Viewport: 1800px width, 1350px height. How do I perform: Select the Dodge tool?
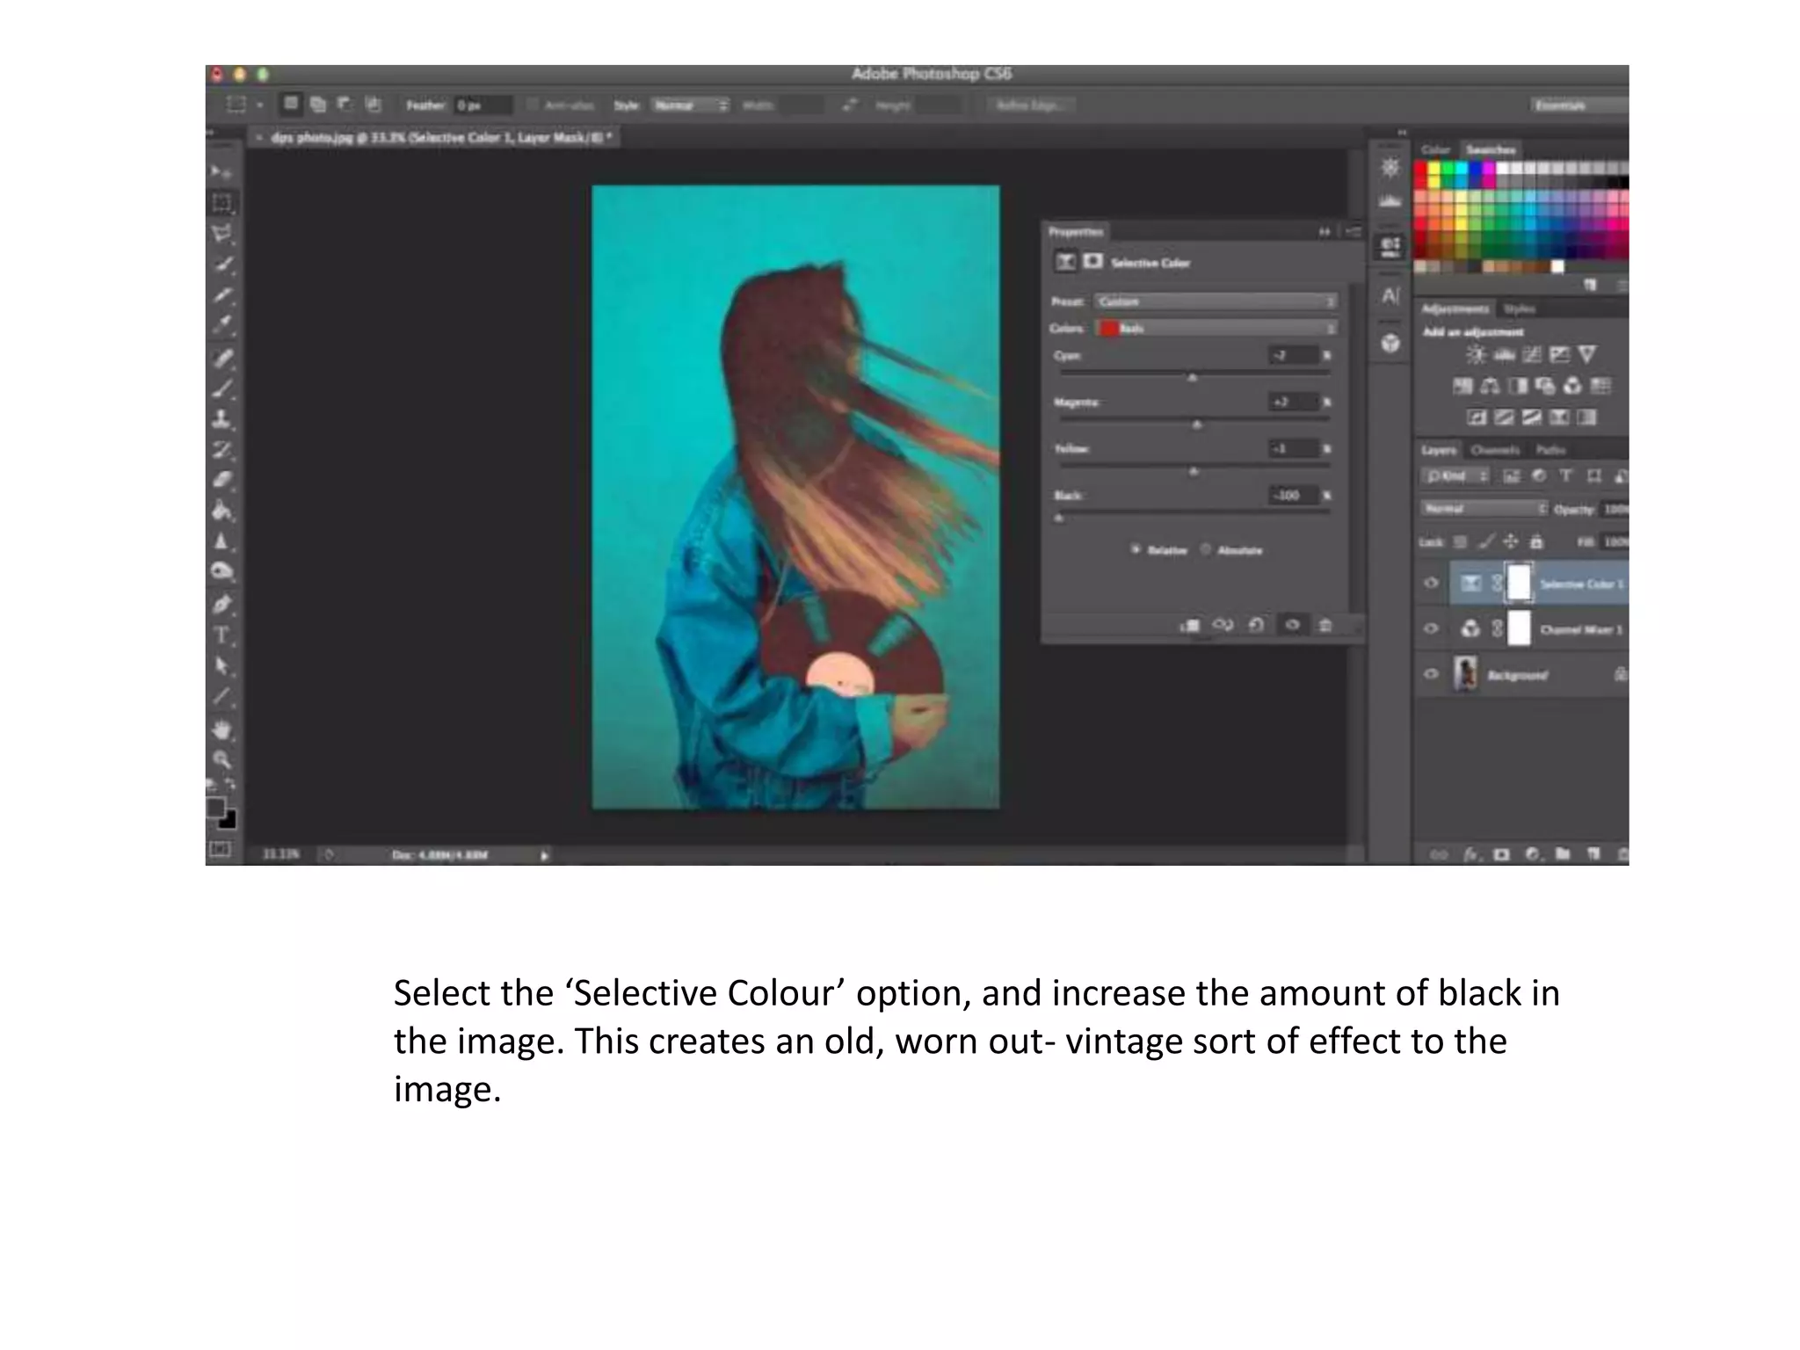(x=221, y=572)
